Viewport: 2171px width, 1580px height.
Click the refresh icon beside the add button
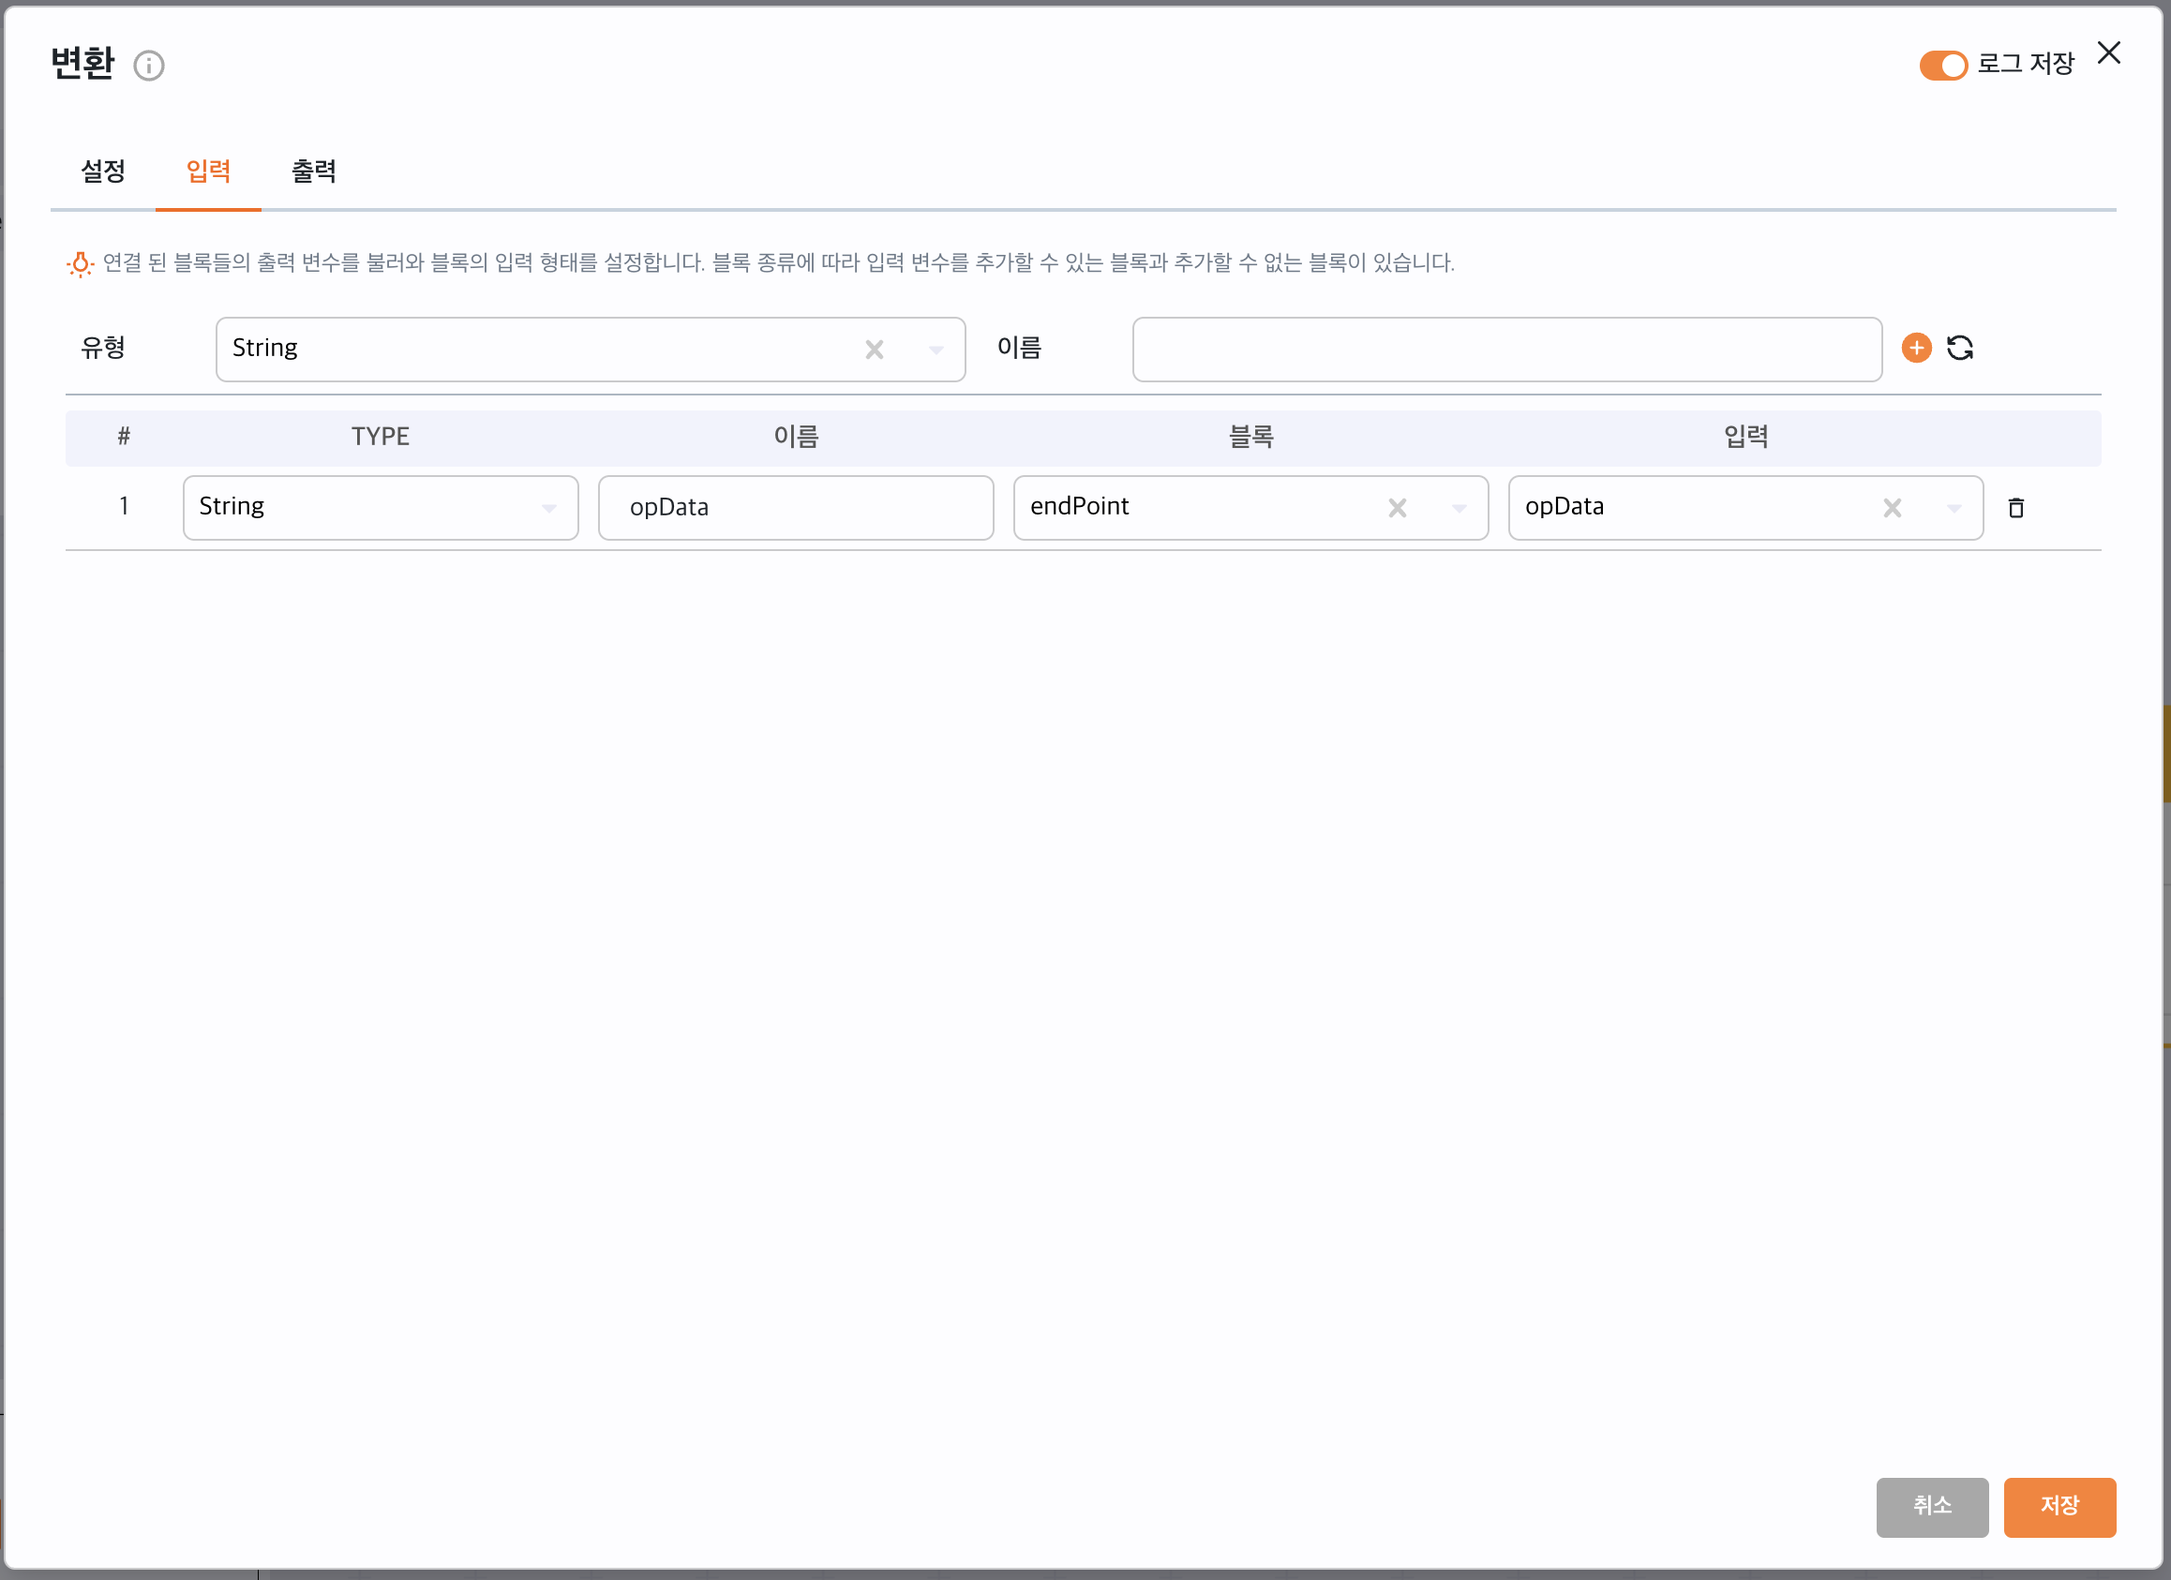1960,348
